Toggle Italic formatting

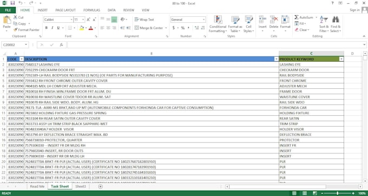pyautogui.click(x=52, y=28)
